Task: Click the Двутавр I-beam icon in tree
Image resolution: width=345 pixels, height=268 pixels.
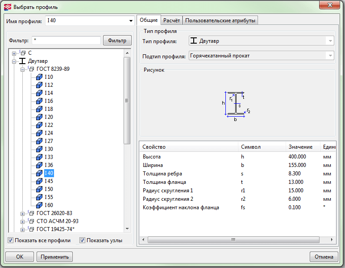Action: pyautogui.click(x=22, y=61)
